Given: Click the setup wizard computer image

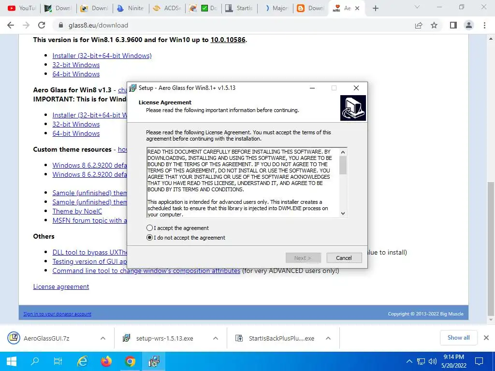Looking at the screenshot, I should pyautogui.click(x=353, y=108).
